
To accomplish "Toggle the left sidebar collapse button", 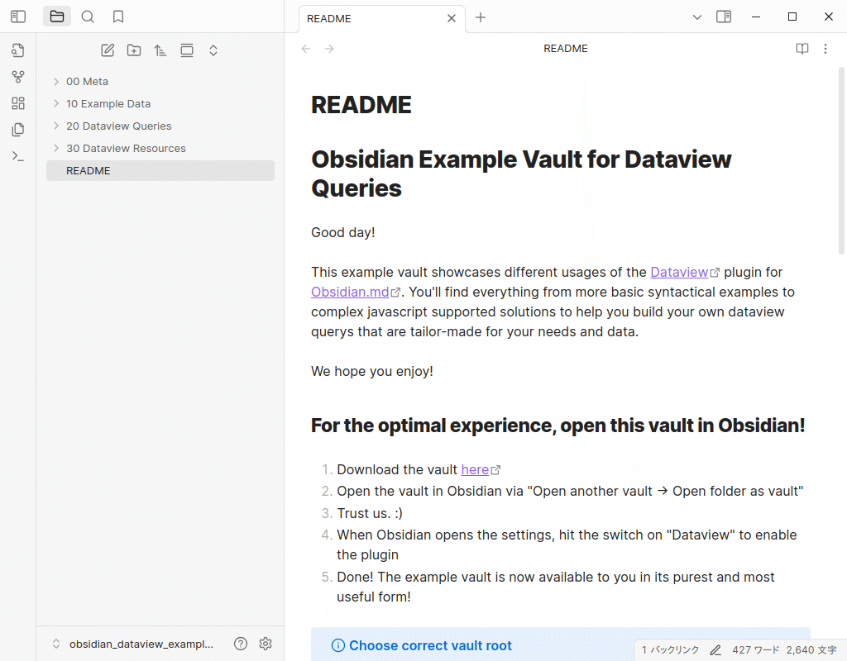I will click(x=17, y=16).
